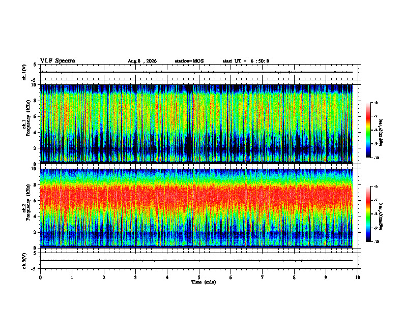Click the 'VLF Spectra' title text
This screenshot has height=311, width=403.
57,61
